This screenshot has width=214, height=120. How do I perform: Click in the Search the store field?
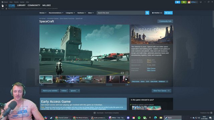[x=121, y=13]
